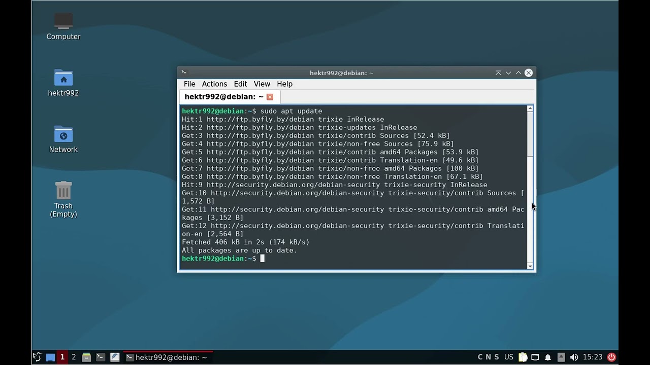Open the clipboard manager tray icon

(x=523, y=357)
